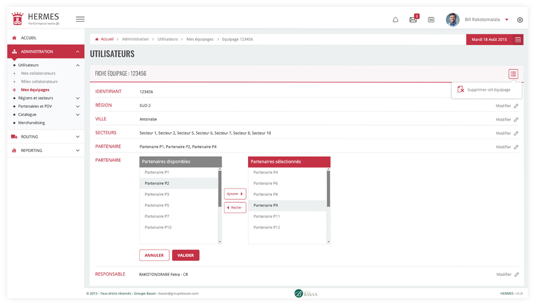
Task: Select Partenaire P9 in selected list
Action: [287, 206]
